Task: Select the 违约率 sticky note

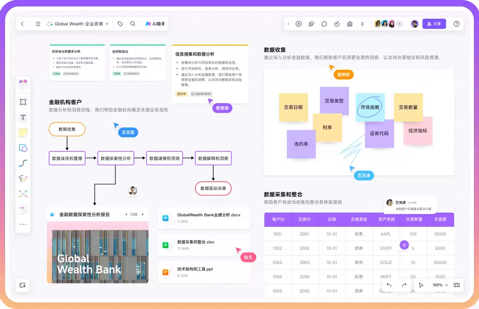Action: [301, 144]
